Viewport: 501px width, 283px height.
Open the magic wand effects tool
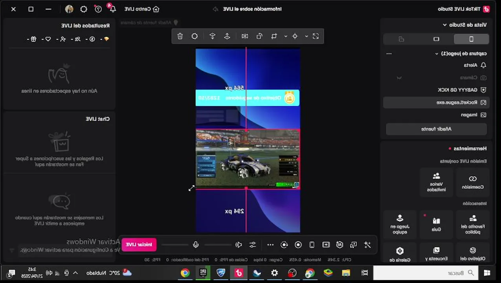click(367, 245)
